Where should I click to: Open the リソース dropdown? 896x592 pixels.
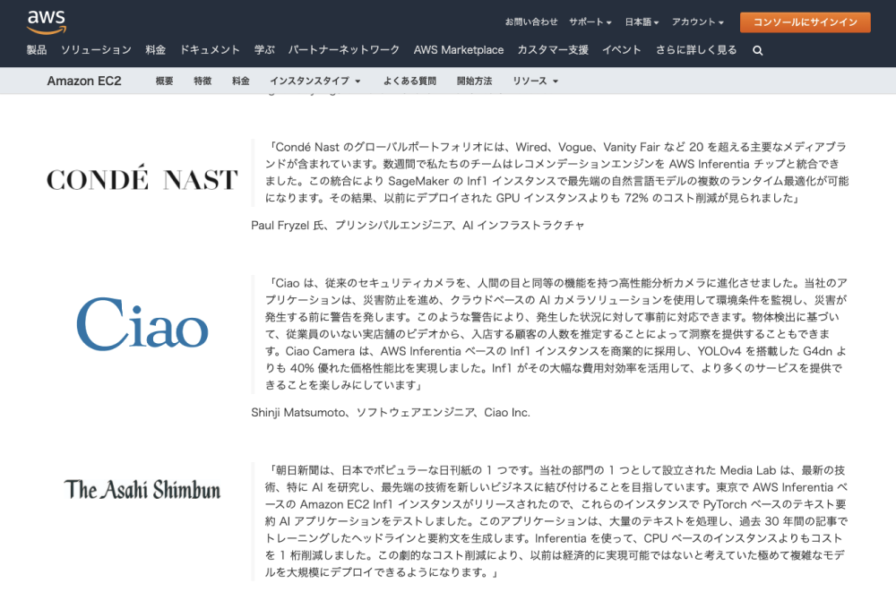pos(535,82)
